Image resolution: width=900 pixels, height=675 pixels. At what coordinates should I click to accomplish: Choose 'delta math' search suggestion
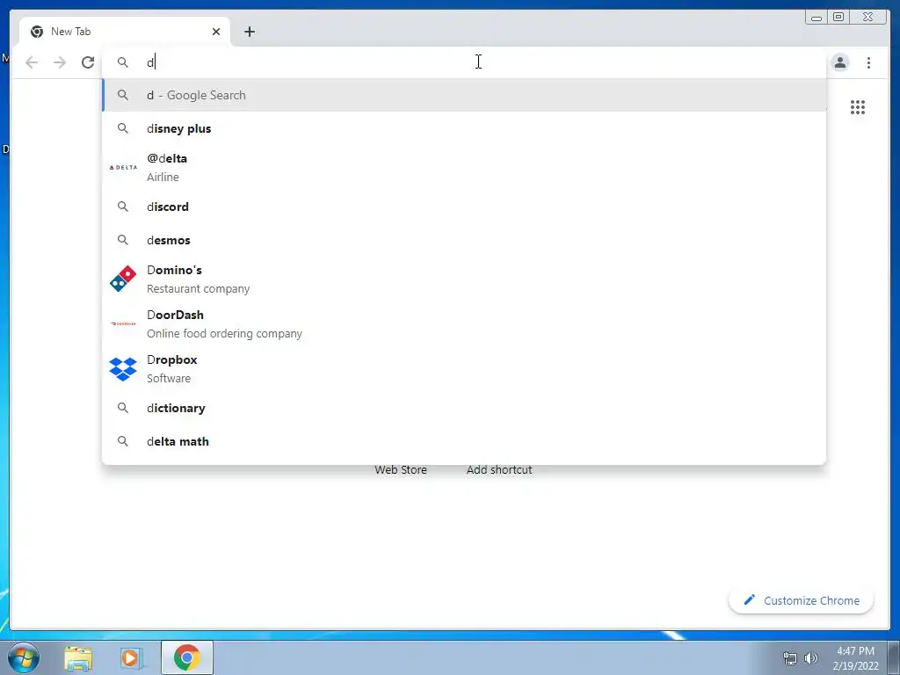tap(464, 441)
